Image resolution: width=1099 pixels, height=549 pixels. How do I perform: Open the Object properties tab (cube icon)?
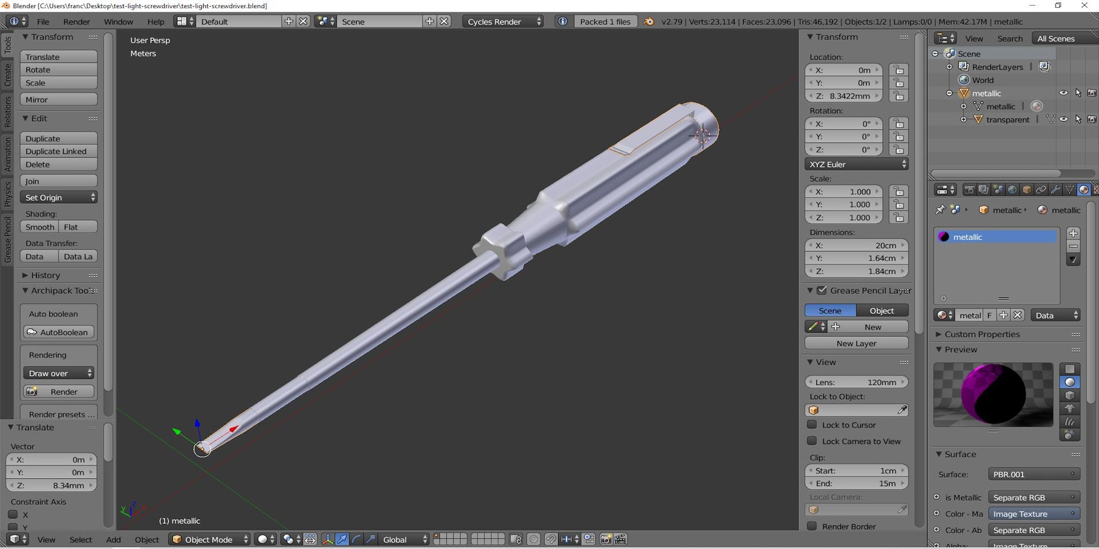pyautogui.click(x=1026, y=190)
